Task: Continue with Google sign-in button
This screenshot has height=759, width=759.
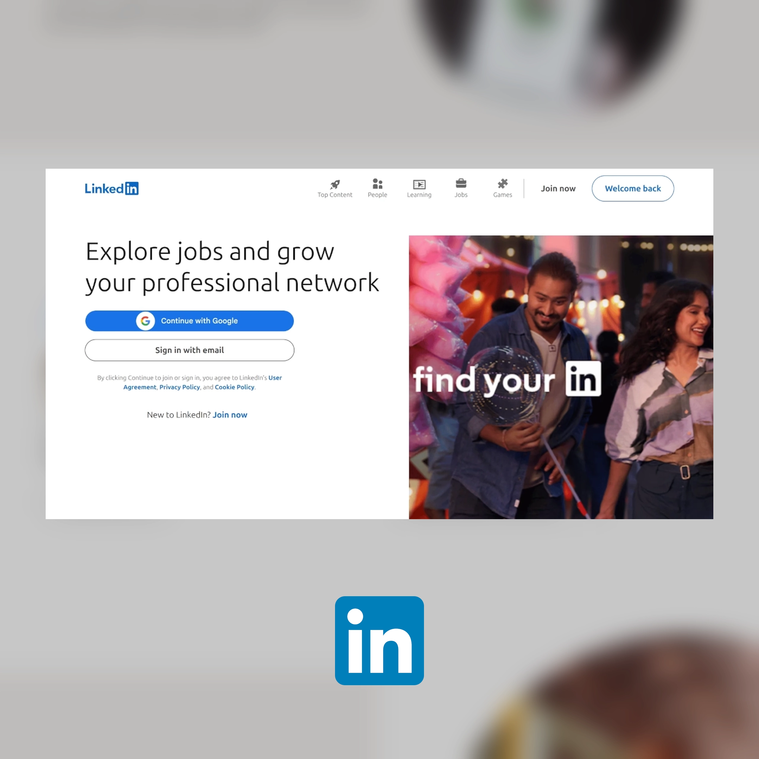Action: [x=189, y=321]
